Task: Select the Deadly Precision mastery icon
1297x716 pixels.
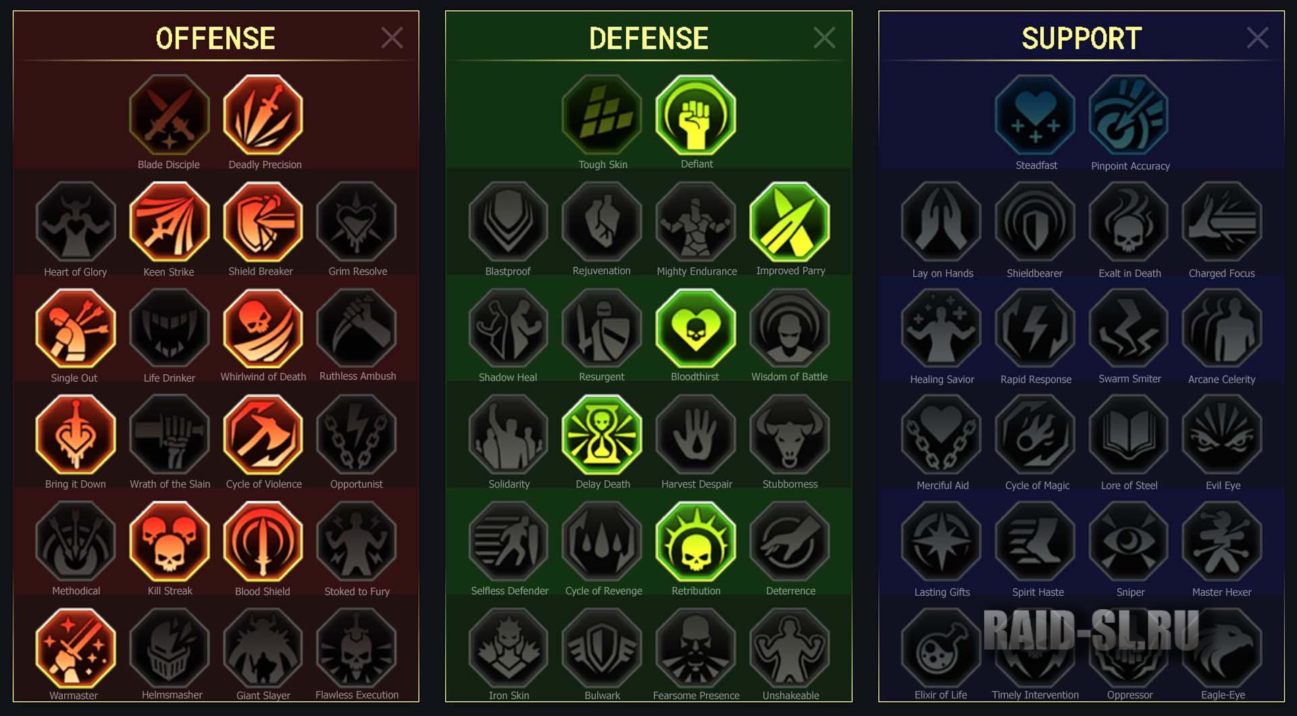Action: [263, 115]
